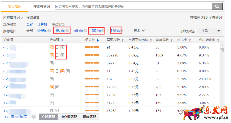Image resolution: width=231 pixels, height=123 pixels.
Task: Open the 指数筛选 dropdown showing 全部
Action: 211,31
